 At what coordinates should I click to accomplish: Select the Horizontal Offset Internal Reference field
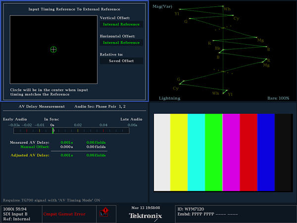[121, 43]
